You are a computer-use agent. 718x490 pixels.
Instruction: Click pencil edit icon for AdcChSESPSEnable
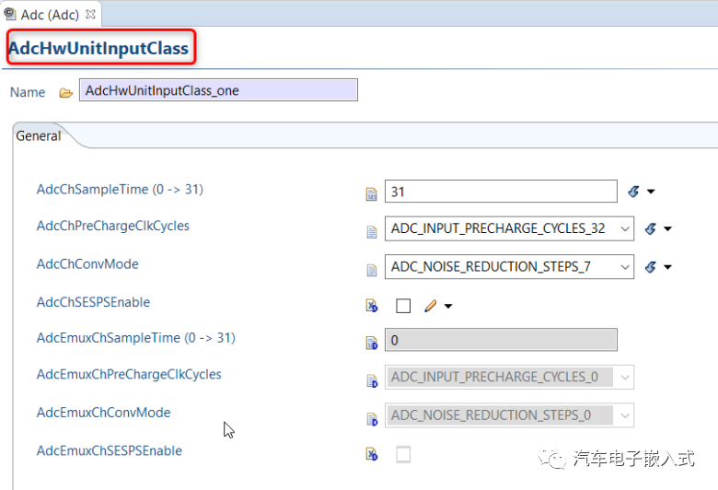coord(430,306)
